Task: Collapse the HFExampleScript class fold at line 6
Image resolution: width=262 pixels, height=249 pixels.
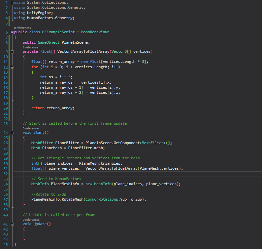Action: [x=12, y=33]
